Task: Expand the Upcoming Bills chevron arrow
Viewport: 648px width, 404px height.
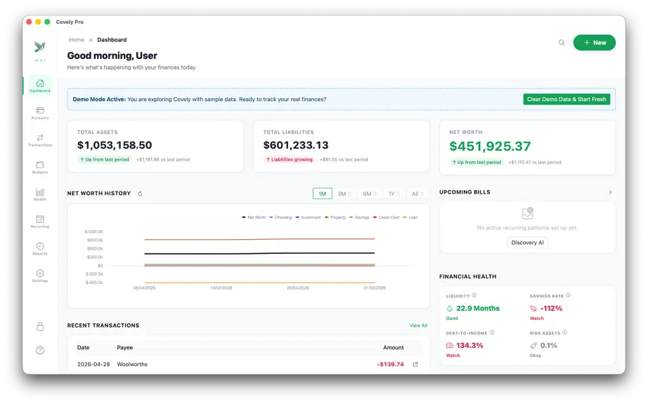Action: pyautogui.click(x=610, y=192)
